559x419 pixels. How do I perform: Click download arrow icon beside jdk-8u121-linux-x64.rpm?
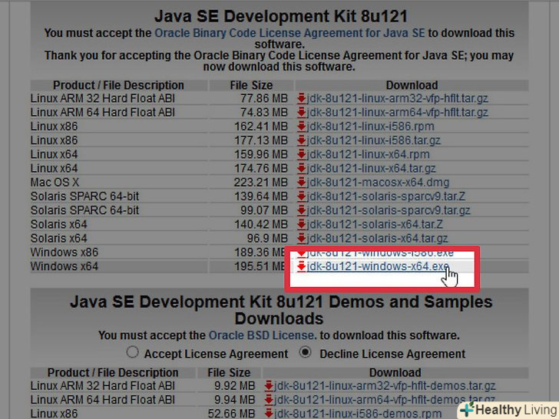point(302,154)
